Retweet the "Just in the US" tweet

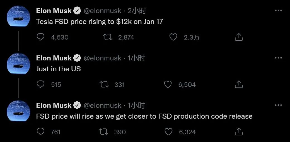[104, 84]
